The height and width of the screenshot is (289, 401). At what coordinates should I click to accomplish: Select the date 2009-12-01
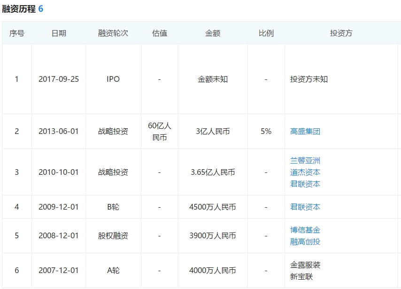[x=59, y=207]
